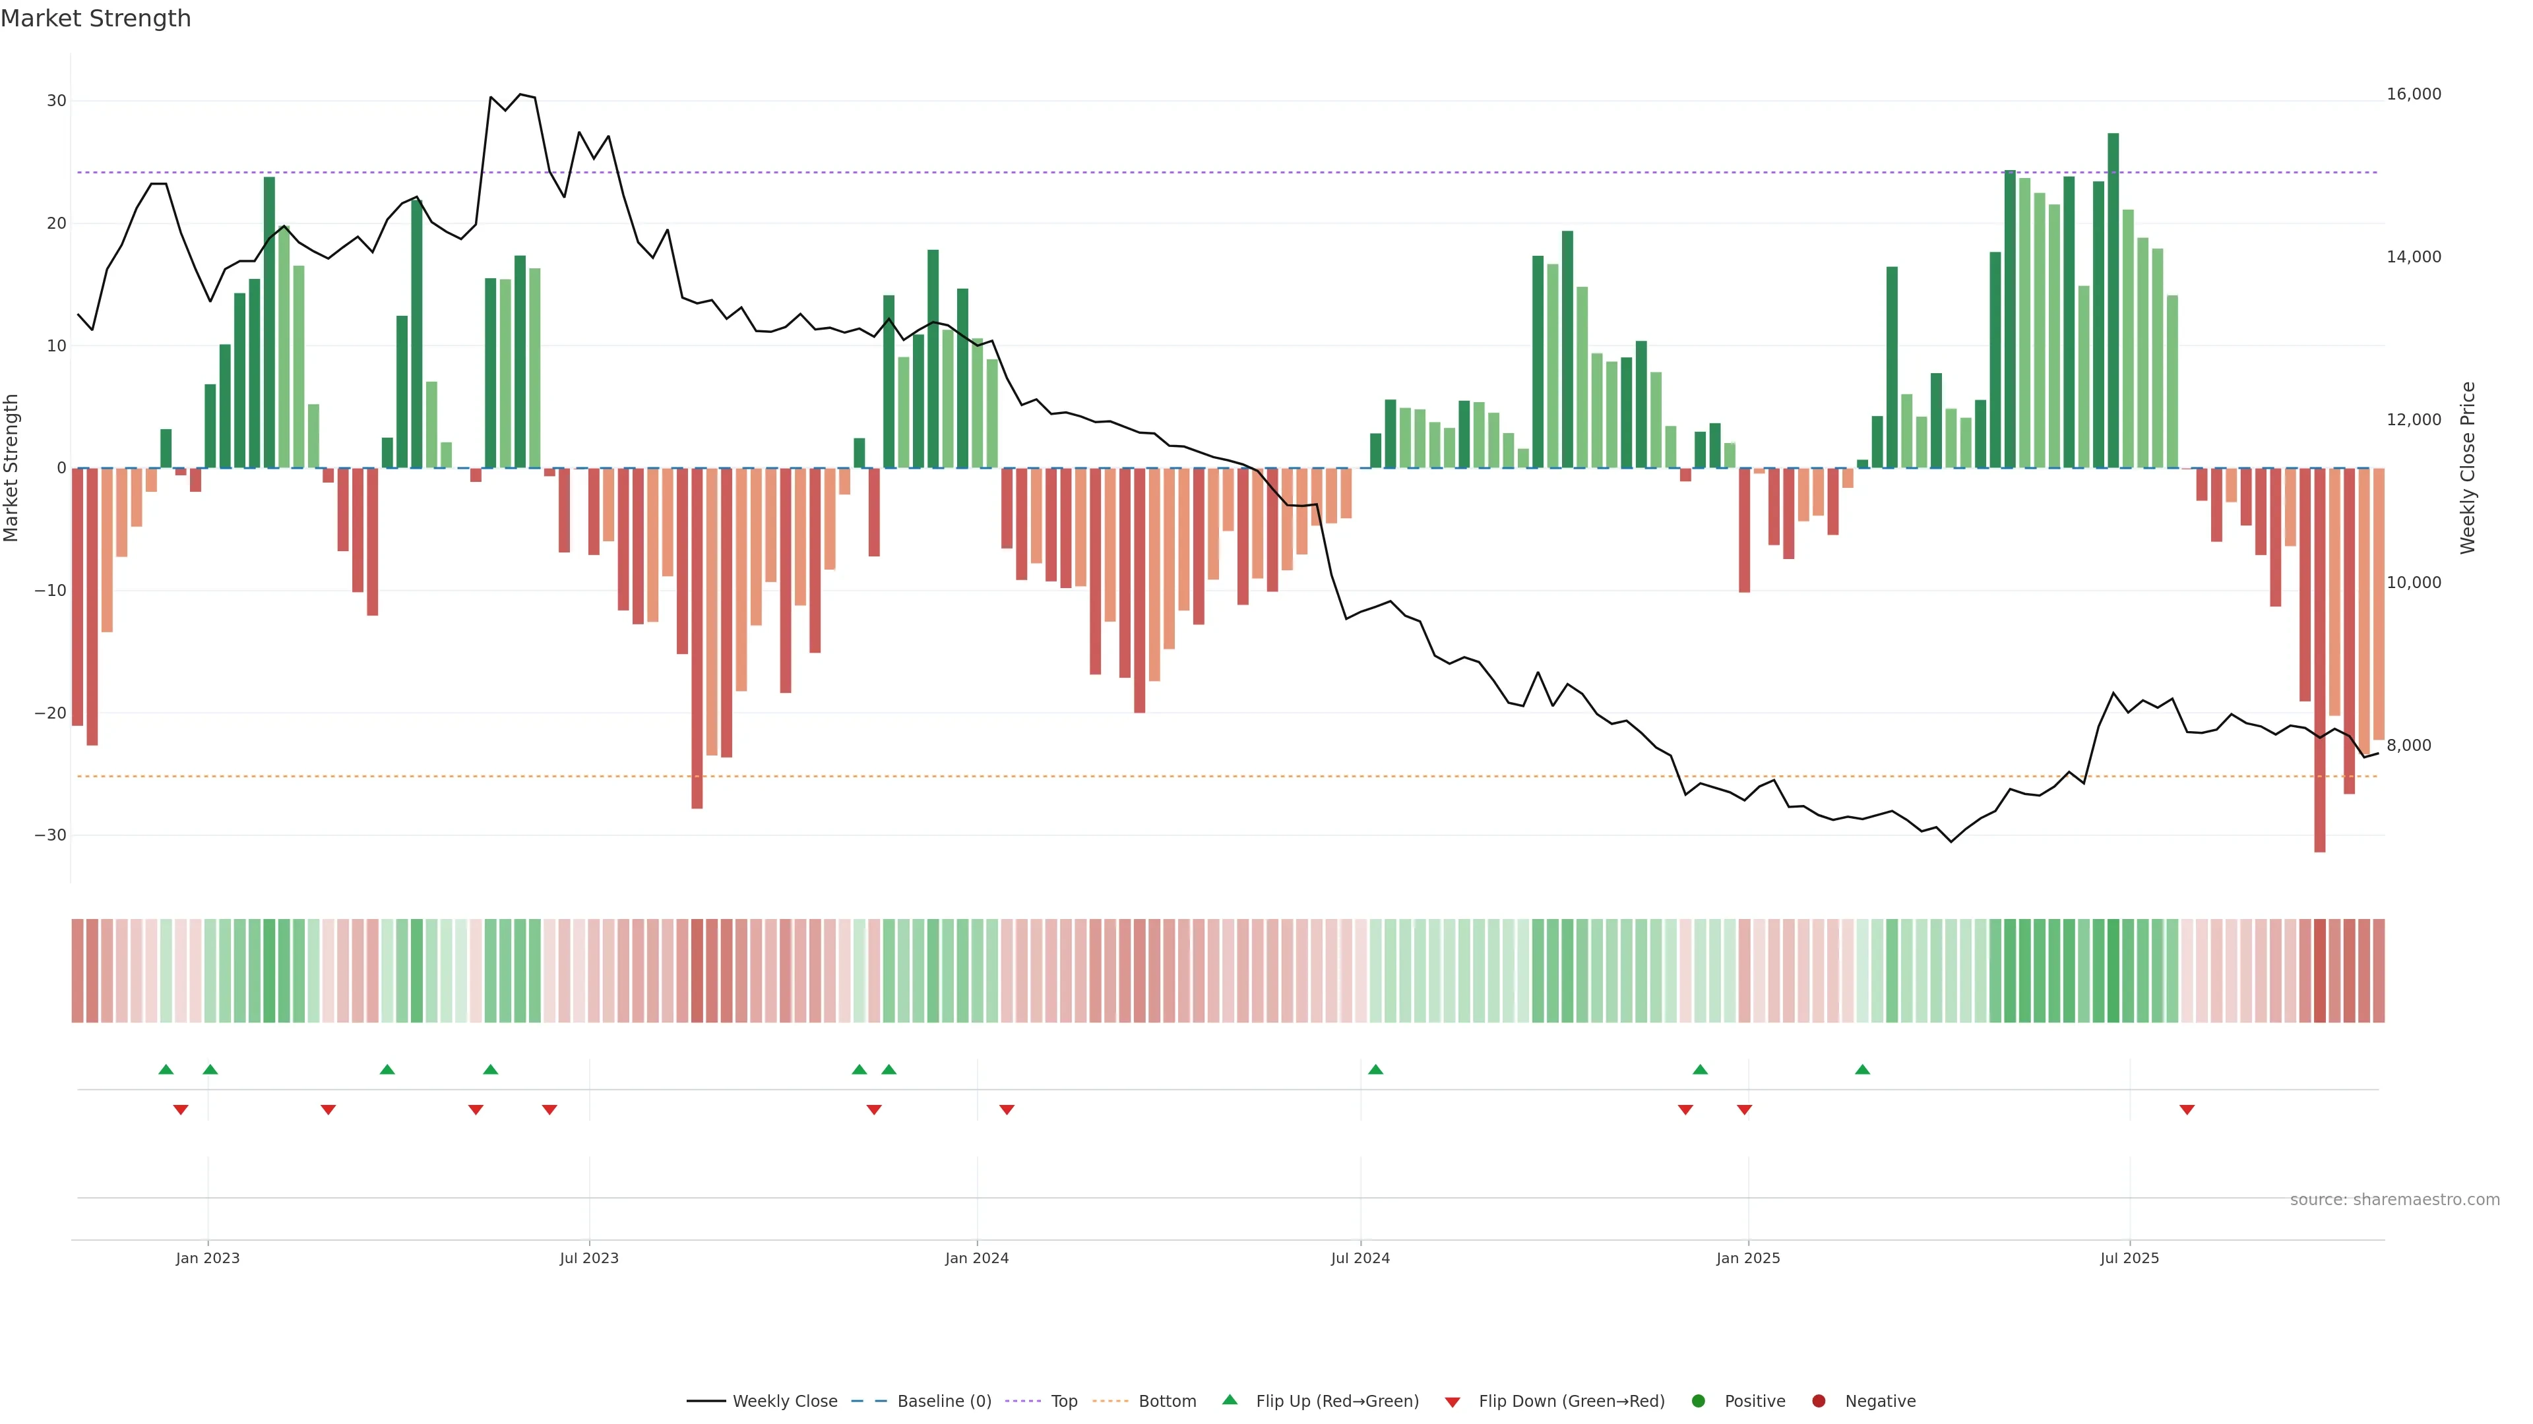Click flip-up triangle just after Jul 2024
The image size is (2533, 1424).
pos(1375,1069)
